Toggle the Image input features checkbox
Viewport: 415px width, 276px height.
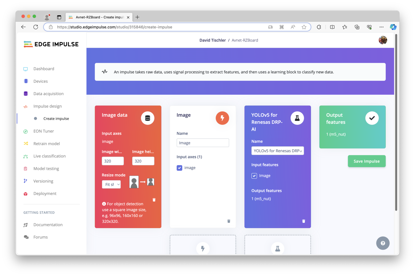tap(254, 176)
